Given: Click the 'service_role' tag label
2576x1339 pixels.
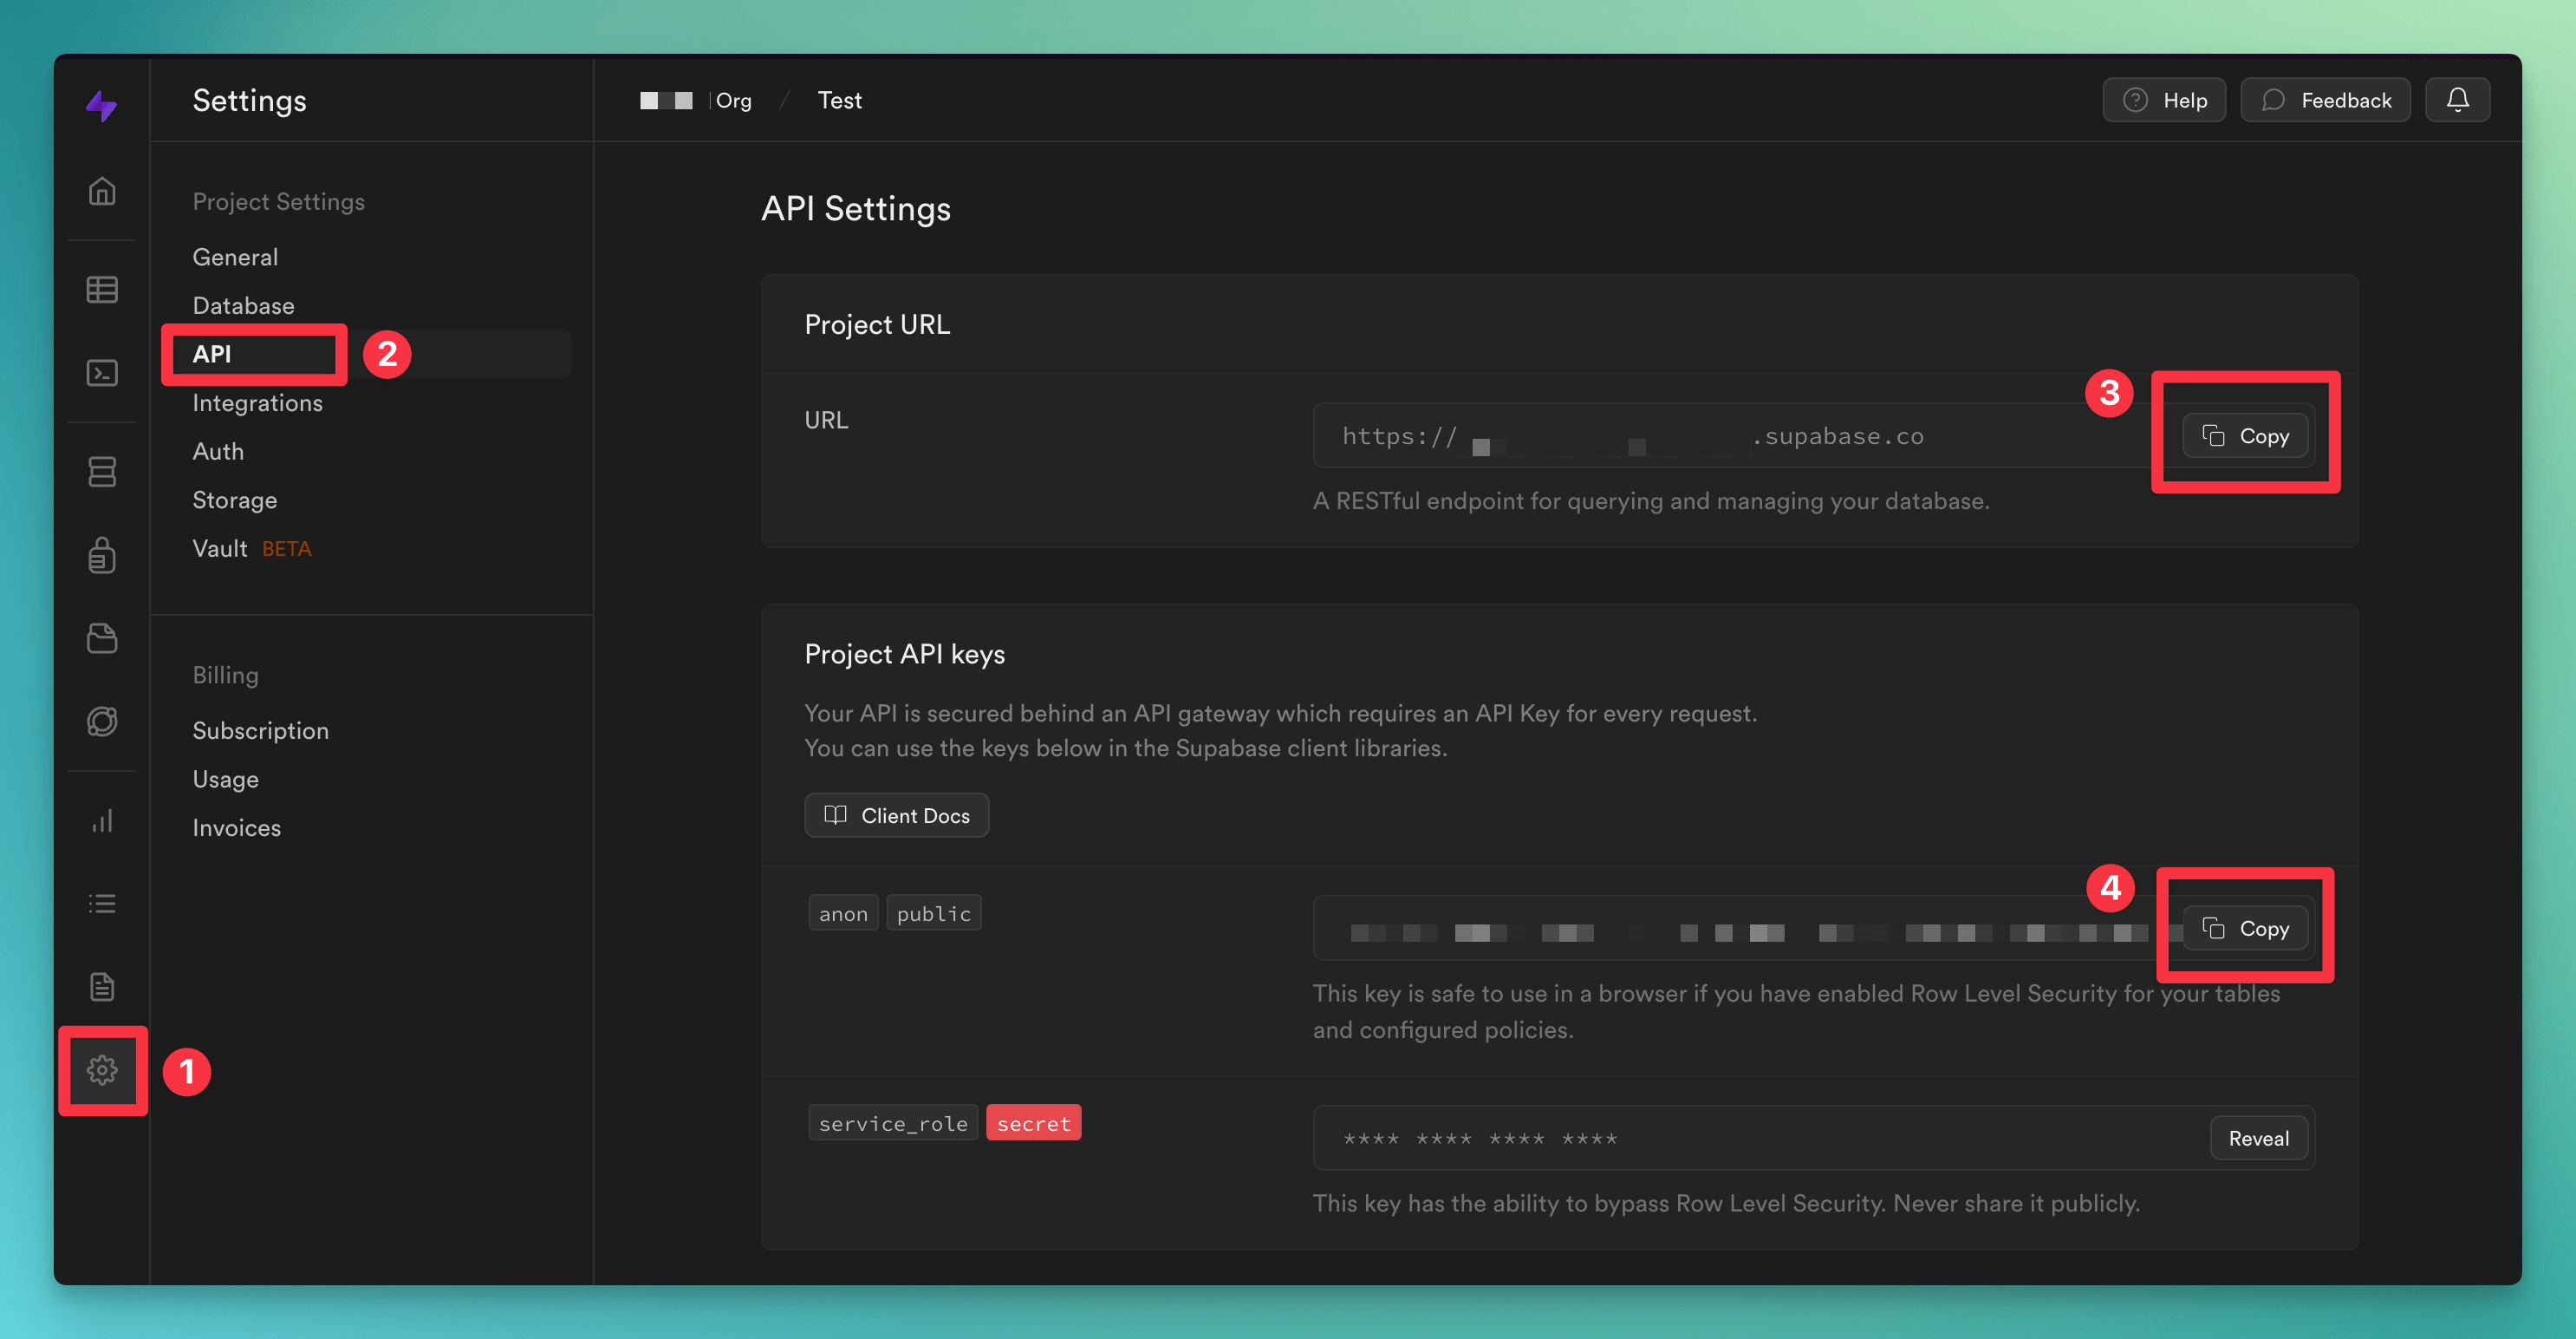Looking at the screenshot, I should pyautogui.click(x=893, y=1123).
